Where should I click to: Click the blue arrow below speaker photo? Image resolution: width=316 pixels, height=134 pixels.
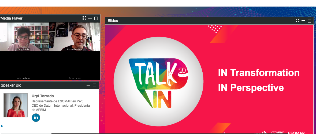[2, 126]
